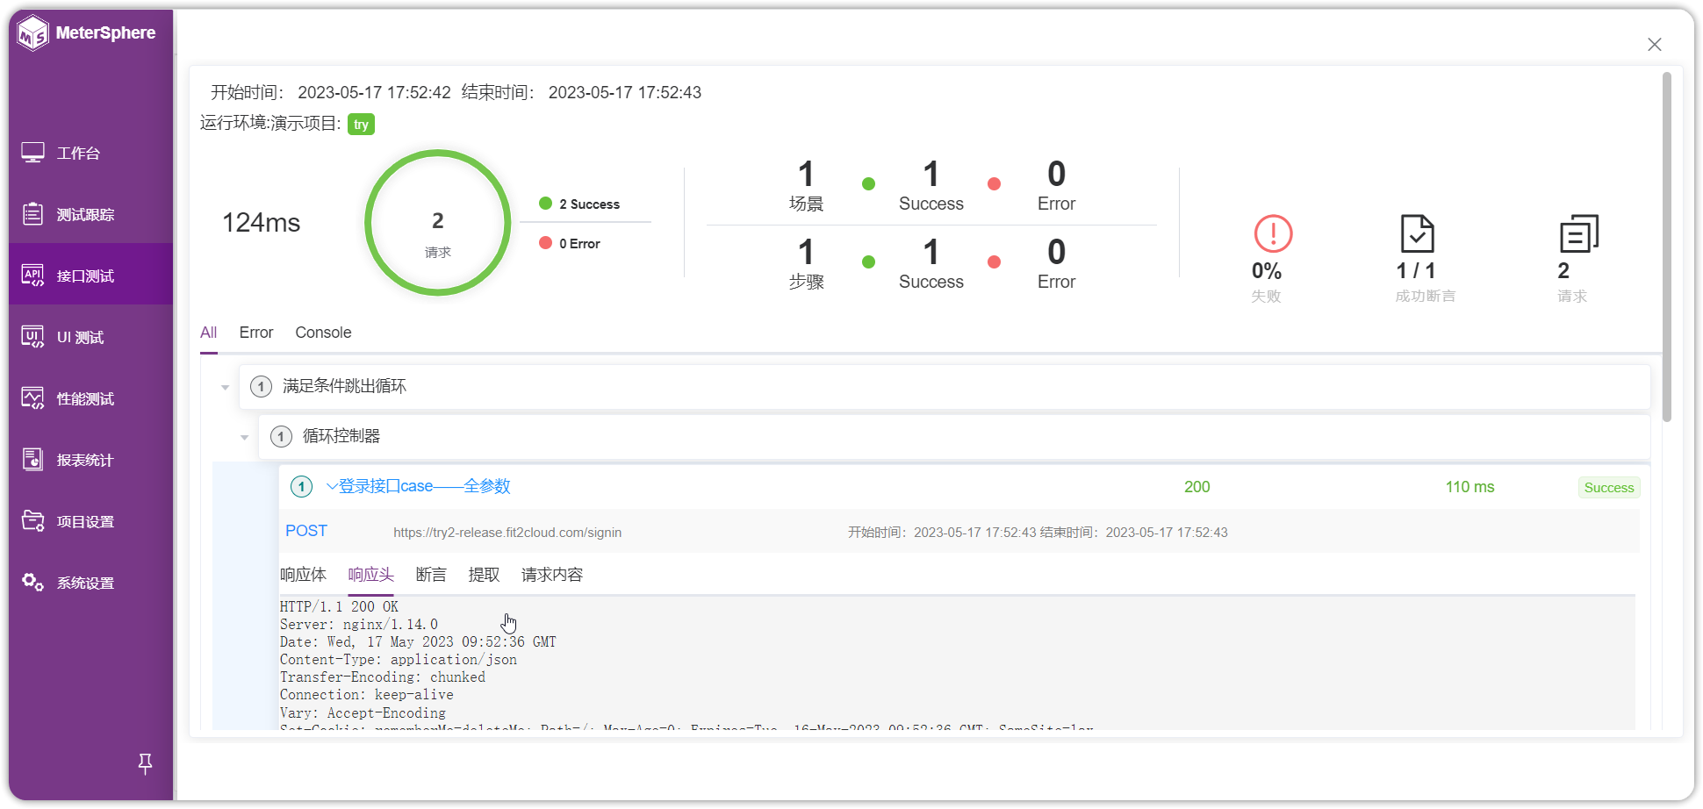This screenshot has width=1703, height=809.
Task: Click the Server: nginx/1.14.0 header line
Action: [359, 625]
